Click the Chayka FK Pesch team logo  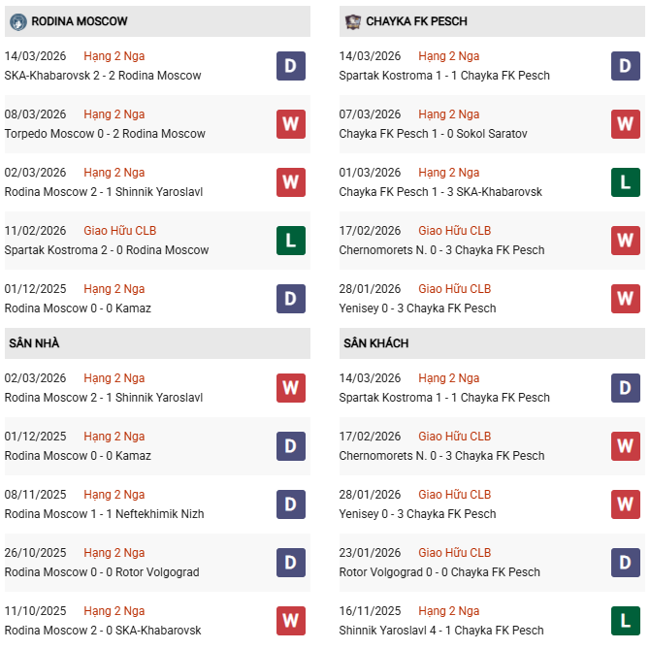[x=352, y=20]
